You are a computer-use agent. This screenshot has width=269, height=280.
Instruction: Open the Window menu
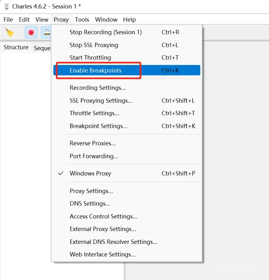(106, 19)
